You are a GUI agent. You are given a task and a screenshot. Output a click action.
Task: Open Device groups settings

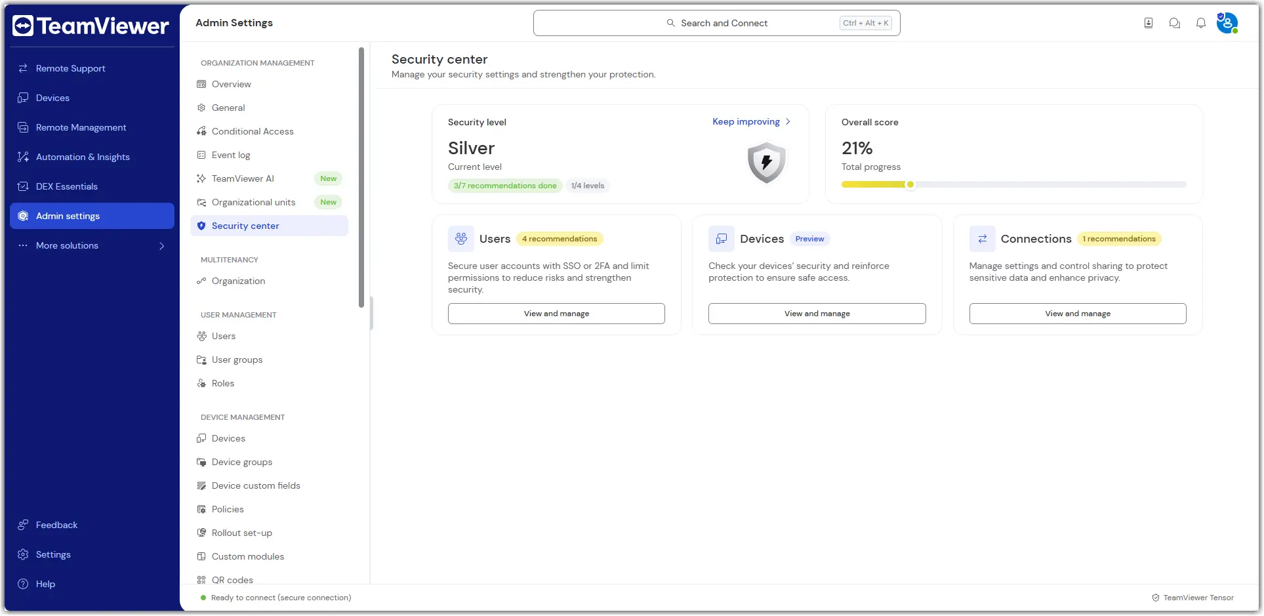pos(269,462)
